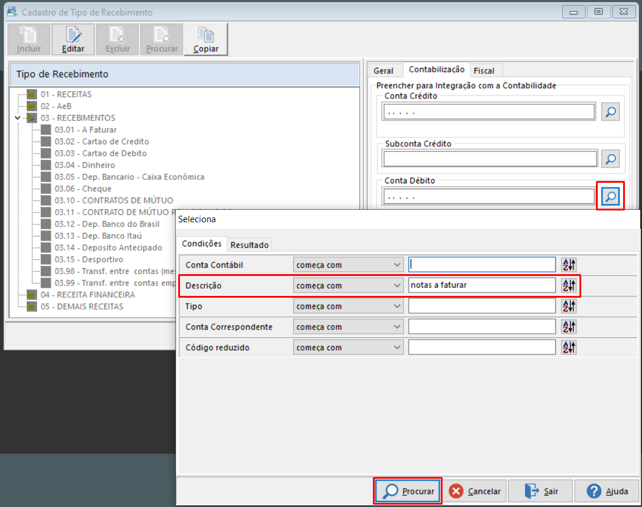Click the folder icon of 05 - DEMAIS RECEITAS
This screenshot has height=507, width=642.
tap(31, 307)
